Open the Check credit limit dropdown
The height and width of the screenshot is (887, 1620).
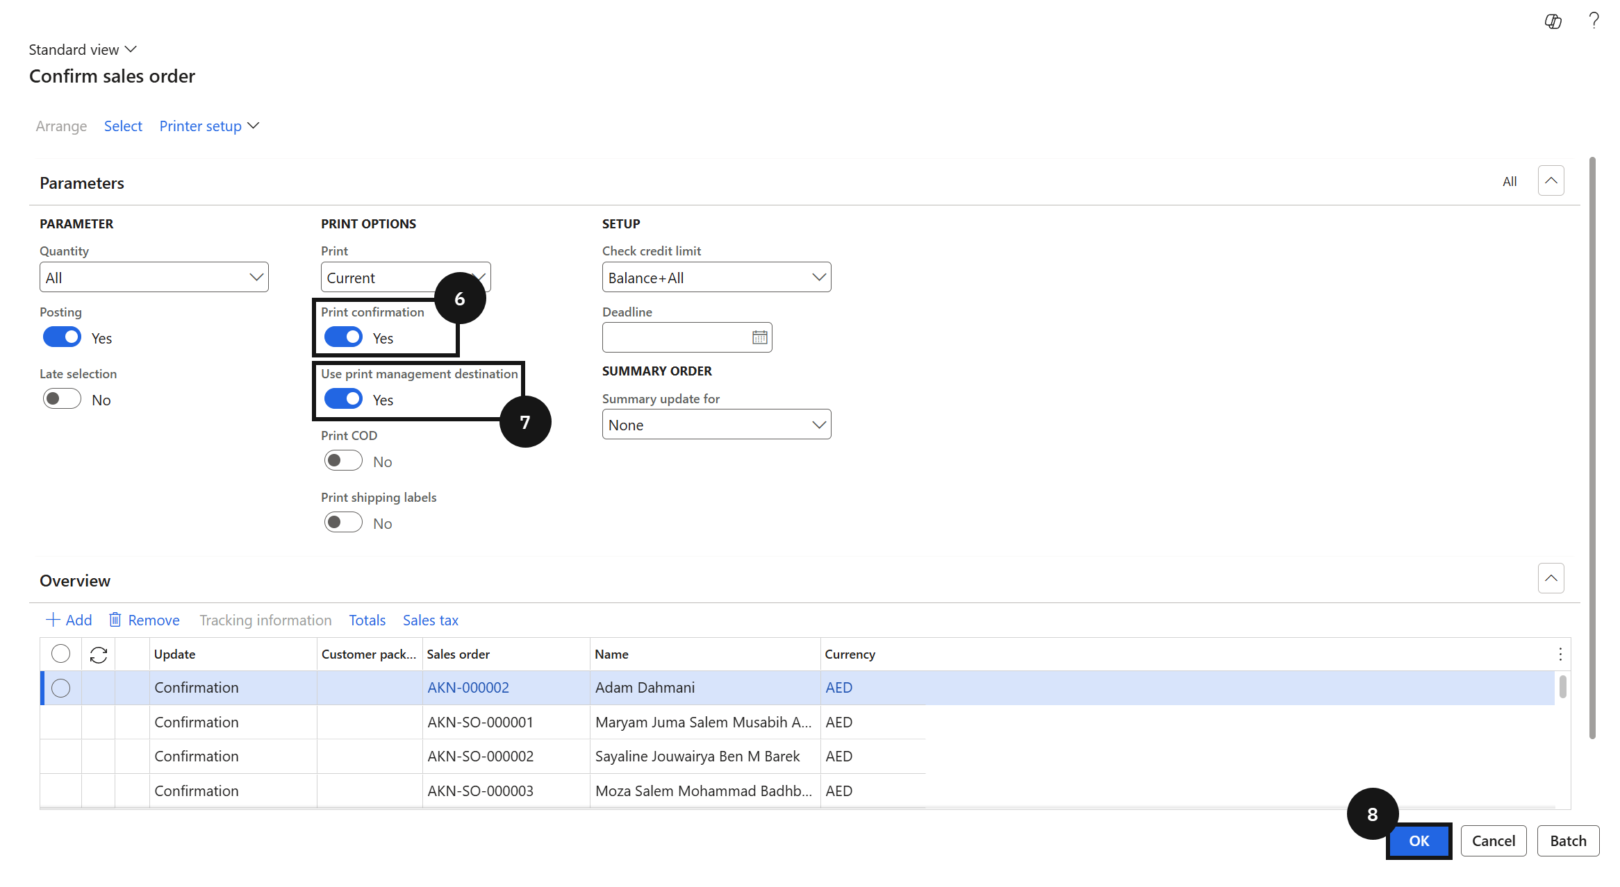click(716, 277)
